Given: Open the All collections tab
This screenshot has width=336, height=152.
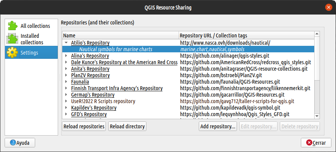Looking at the screenshot, I should pyautogui.click(x=31, y=26).
